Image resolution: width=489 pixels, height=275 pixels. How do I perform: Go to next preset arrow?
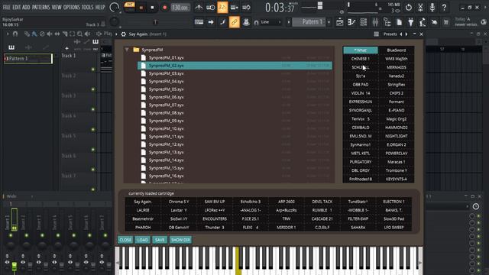point(406,34)
